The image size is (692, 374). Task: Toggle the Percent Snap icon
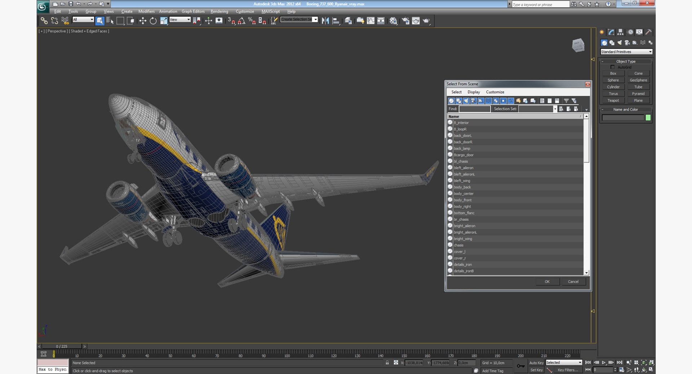coord(252,21)
